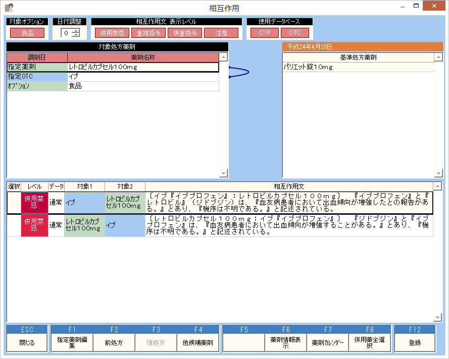Screen dimensions: 449x359
Task: Click the 通常 data cell in second row
Action: 56,225
